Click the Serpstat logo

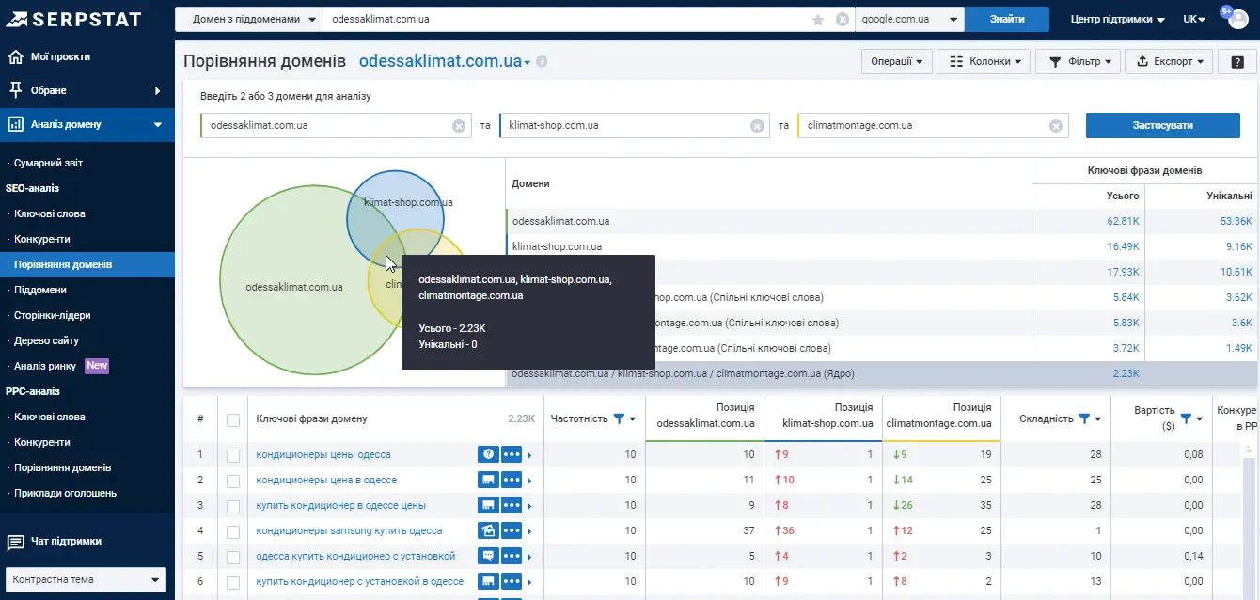click(73, 19)
